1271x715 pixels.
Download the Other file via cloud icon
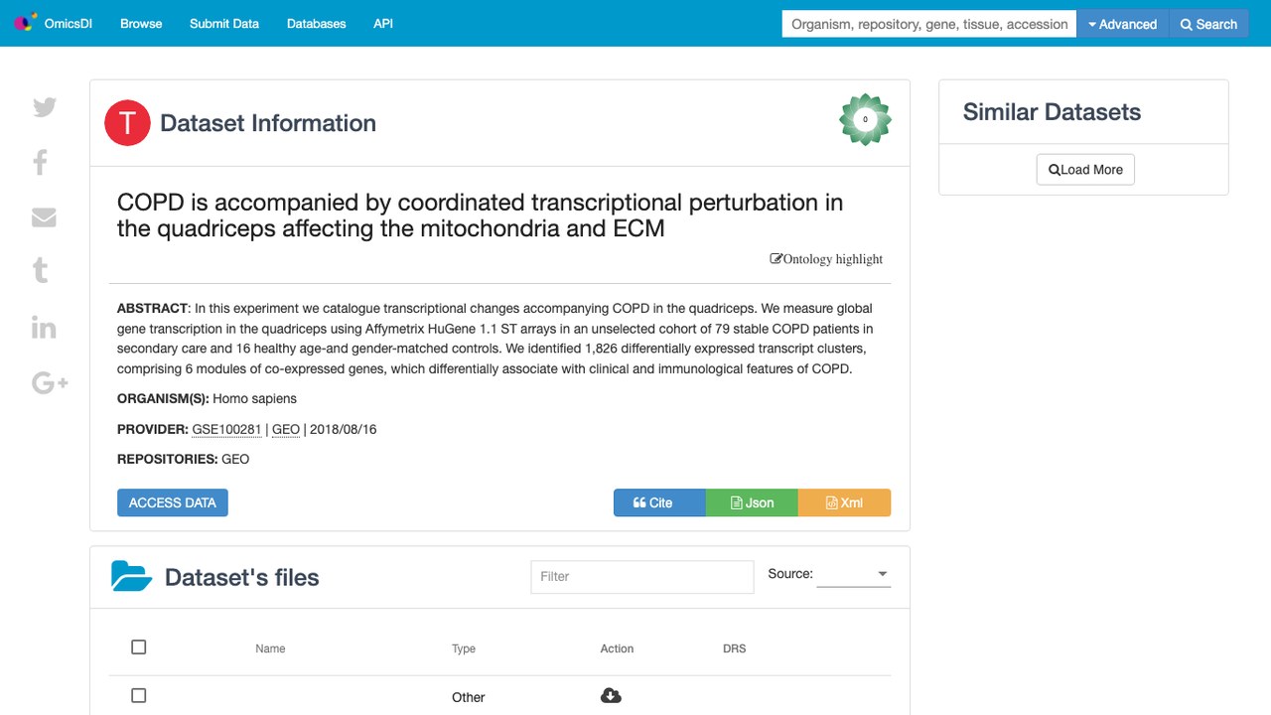click(612, 696)
